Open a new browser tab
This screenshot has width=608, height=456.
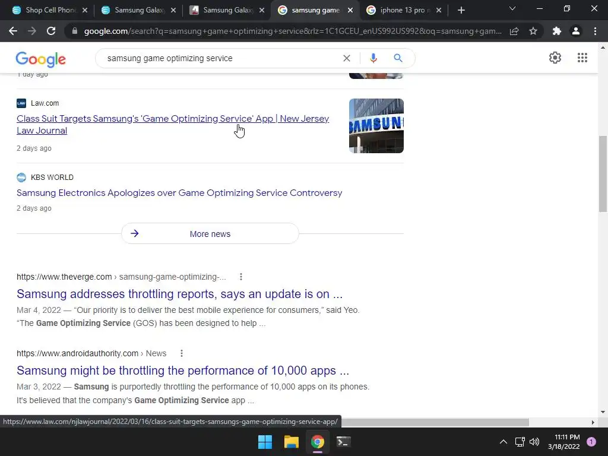[461, 10]
